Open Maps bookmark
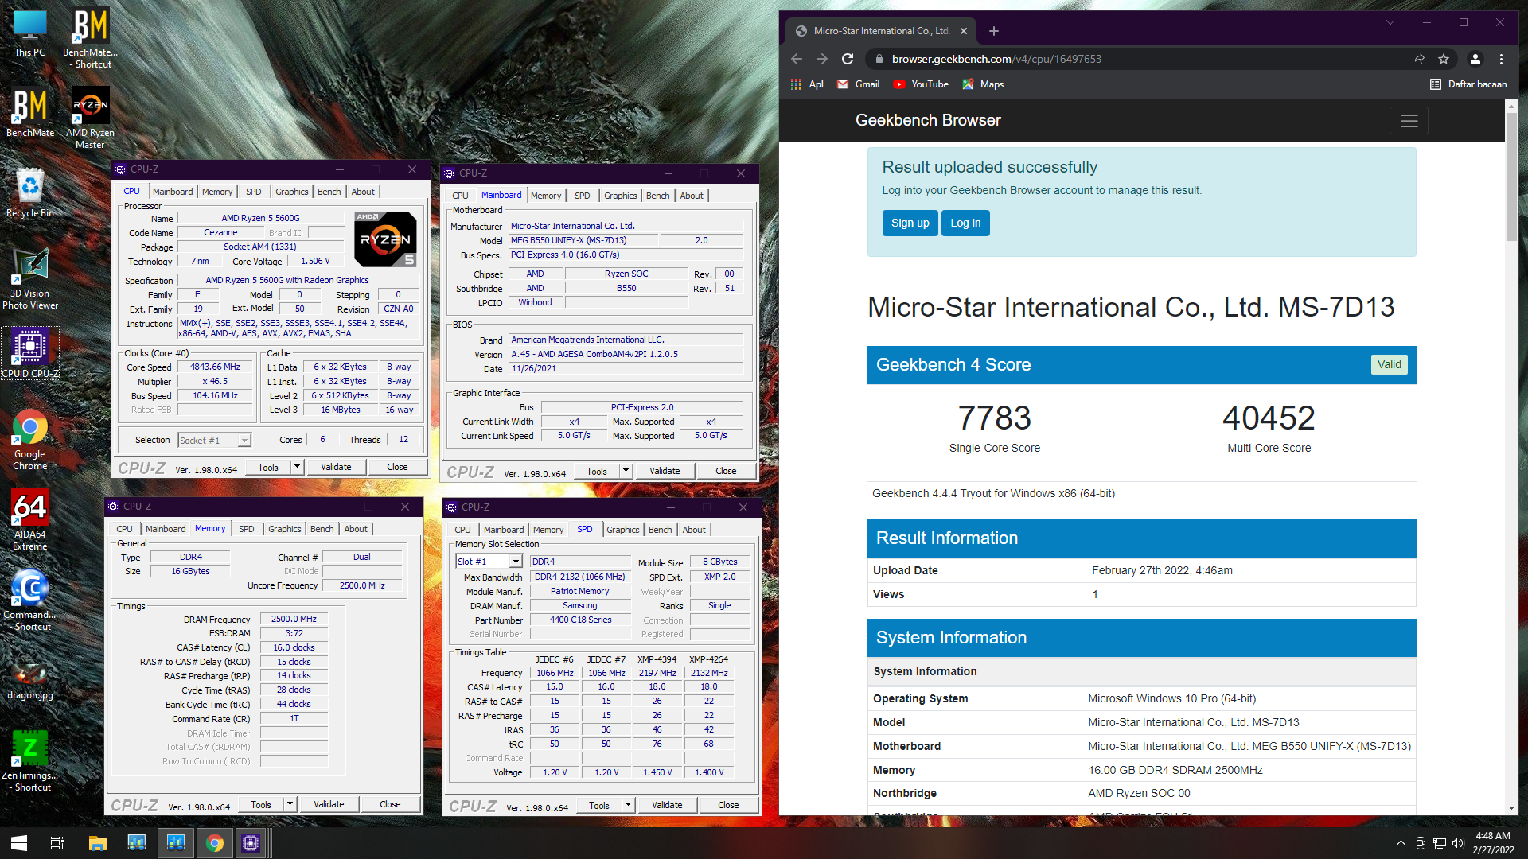 pyautogui.click(x=983, y=84)
